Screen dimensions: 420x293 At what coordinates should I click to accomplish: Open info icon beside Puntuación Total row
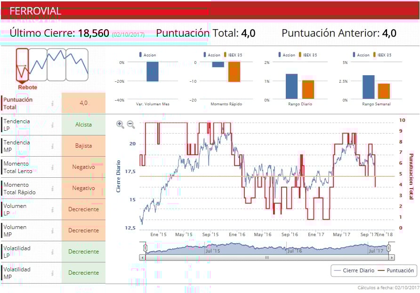coord(53,103)
